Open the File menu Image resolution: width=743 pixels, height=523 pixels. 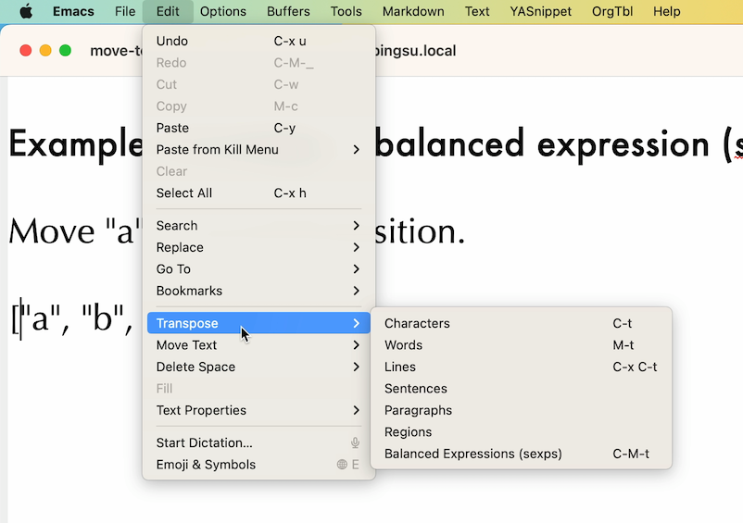pos(125,11)
